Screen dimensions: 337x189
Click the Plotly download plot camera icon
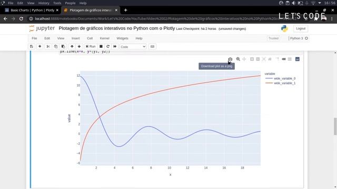pos(230,59)
